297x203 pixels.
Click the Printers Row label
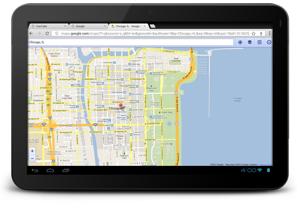point(120,137)
